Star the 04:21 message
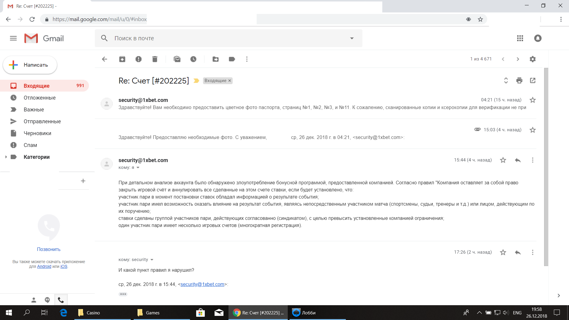 [533, 100]
